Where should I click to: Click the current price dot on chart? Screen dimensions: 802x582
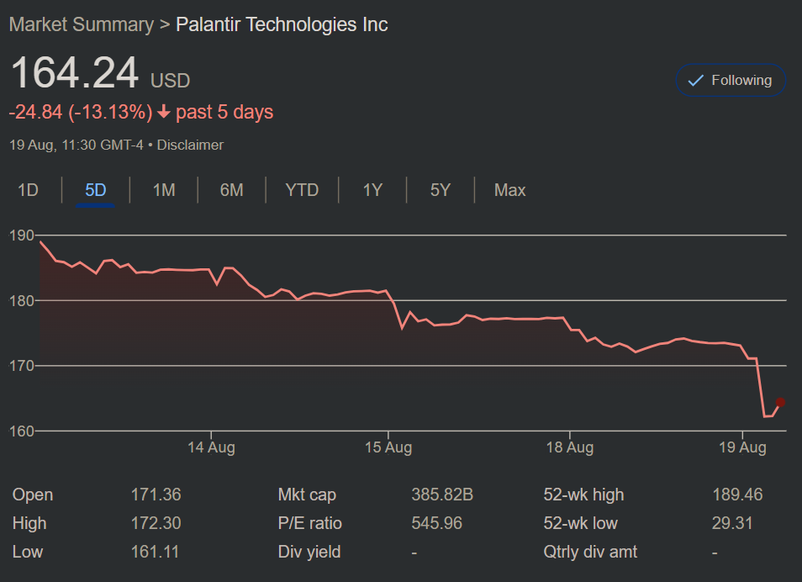click(780, 402)
